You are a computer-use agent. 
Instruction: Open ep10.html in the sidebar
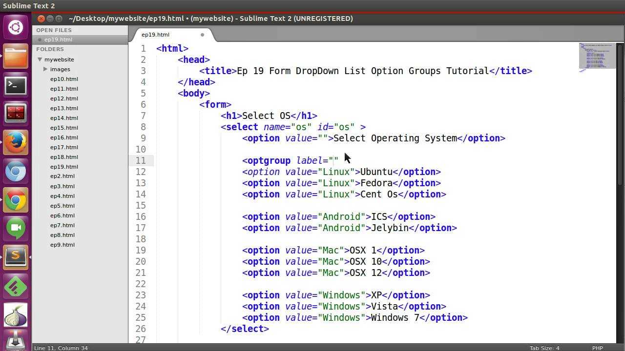point(64,79)
